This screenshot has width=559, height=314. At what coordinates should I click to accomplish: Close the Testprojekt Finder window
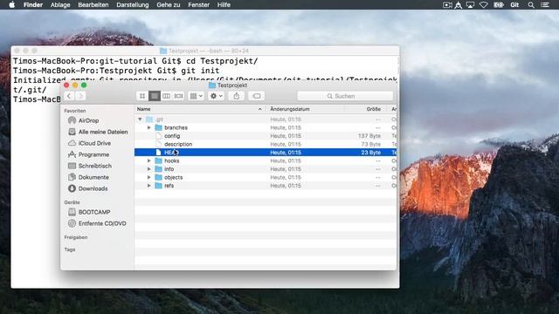(66, 85)
